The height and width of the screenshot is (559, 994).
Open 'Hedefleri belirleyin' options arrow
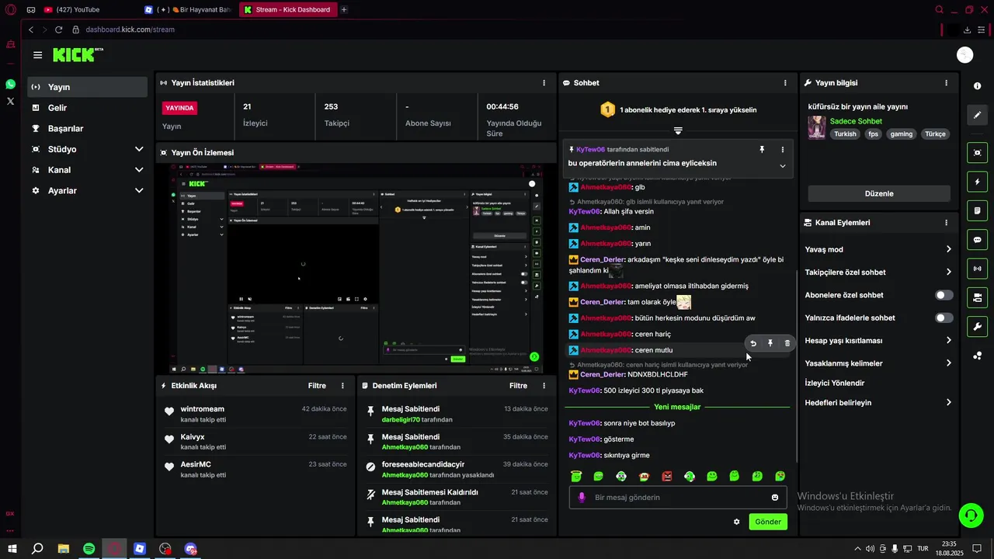coord(948,402)
